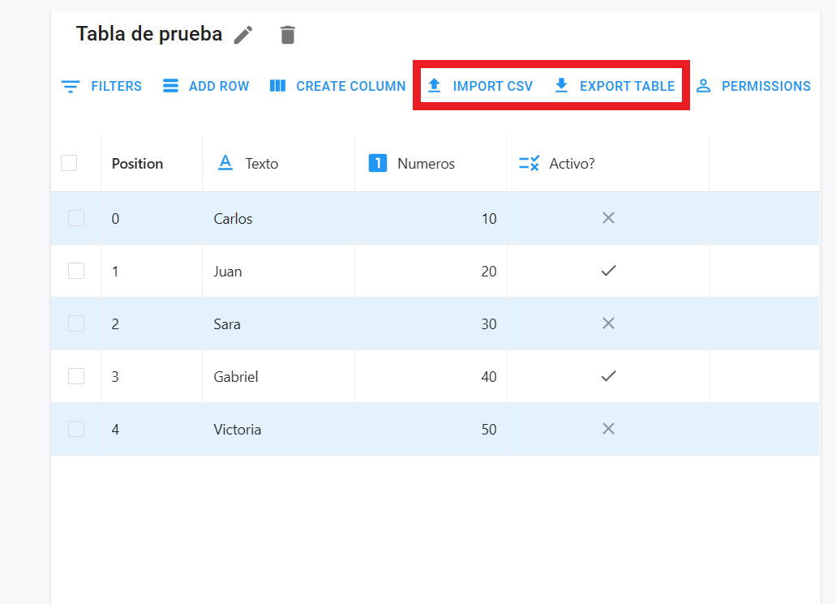Click the number cell with value 30

tap(431, 323)
